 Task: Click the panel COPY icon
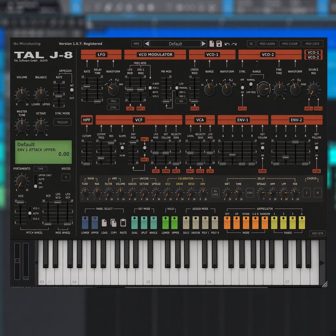coord(114,223)
